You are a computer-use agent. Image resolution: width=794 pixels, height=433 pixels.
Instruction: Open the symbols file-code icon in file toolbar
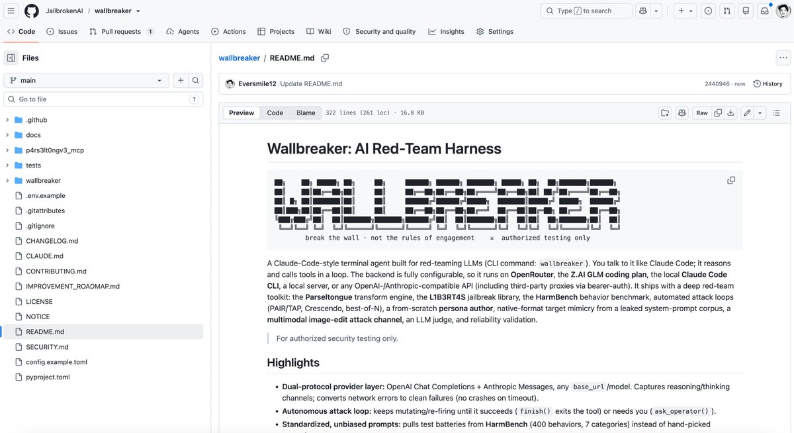coord(665,113)
